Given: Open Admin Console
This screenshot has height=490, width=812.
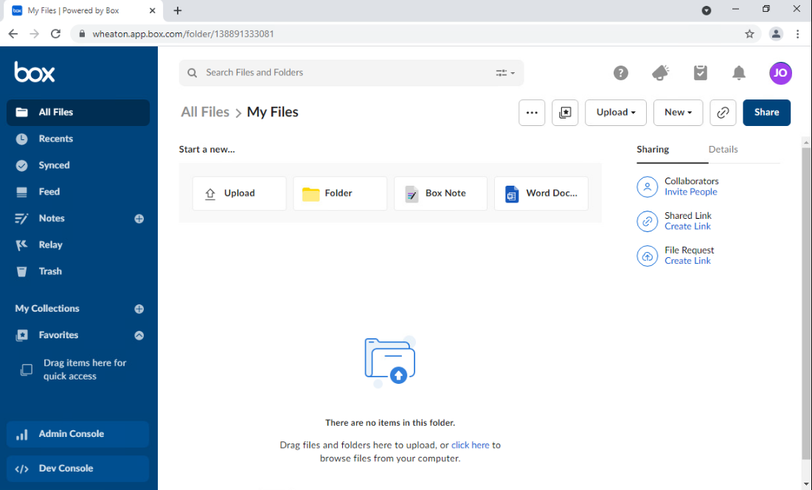Looking at the screenshot, I should click(78, 434).
